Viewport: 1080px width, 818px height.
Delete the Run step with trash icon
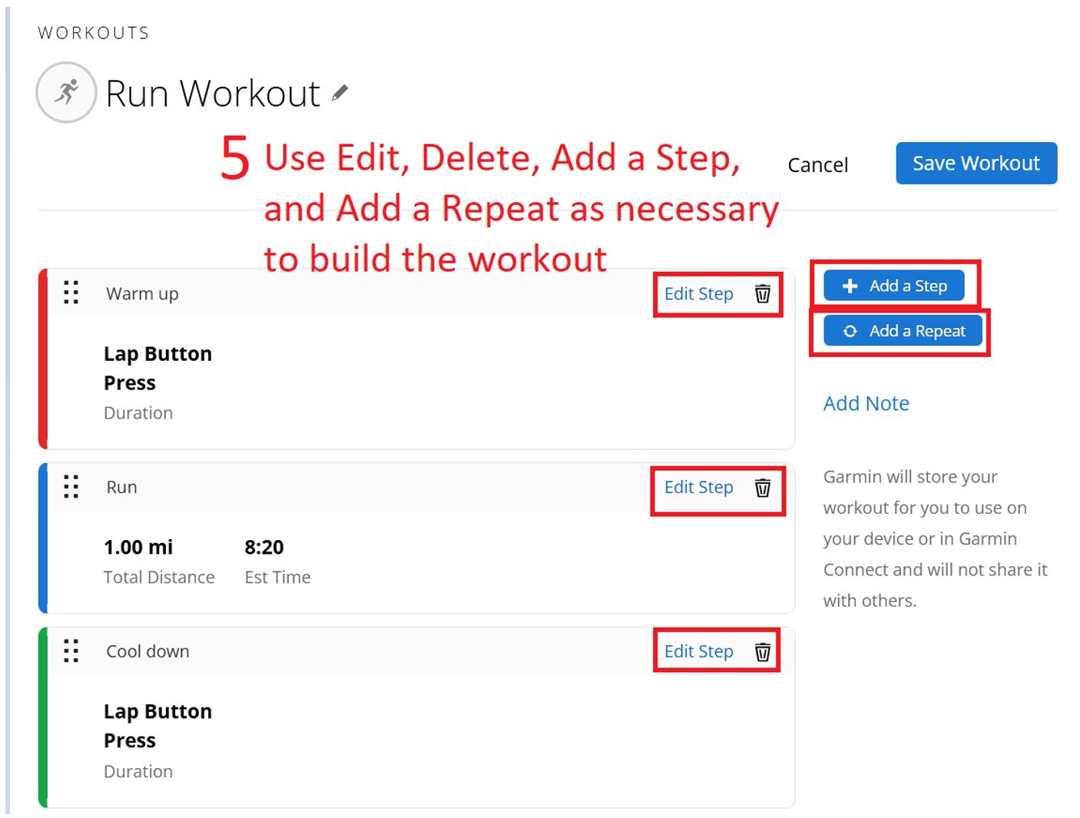coord(762,487)
